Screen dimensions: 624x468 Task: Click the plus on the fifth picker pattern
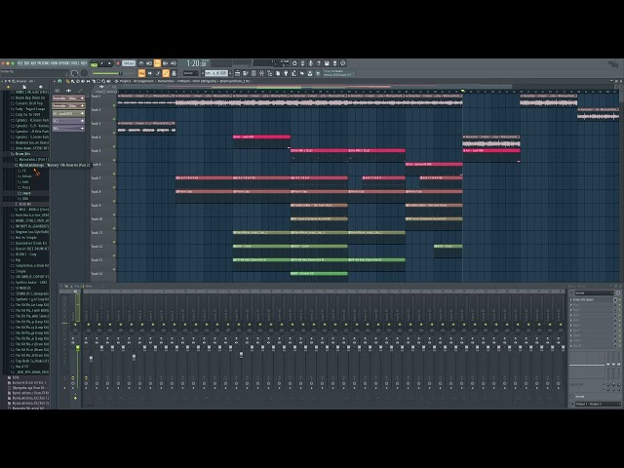tap(82, 129)
